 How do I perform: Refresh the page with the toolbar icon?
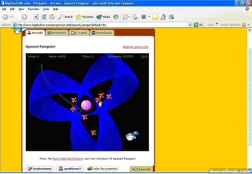(x=44, y=17)
